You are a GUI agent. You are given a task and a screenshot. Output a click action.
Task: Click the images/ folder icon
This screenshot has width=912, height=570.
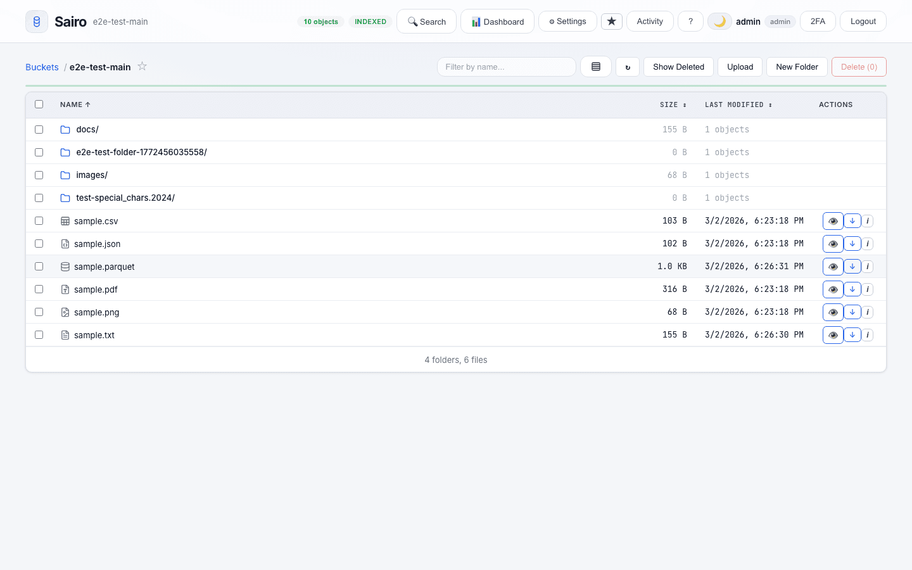pyautogui.click(x=65, y=175)
